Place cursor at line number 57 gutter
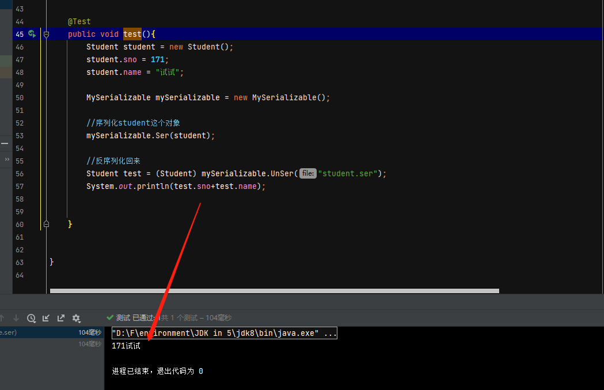The width and height of the screenshot is (604, 390). (x=20, y=187)
